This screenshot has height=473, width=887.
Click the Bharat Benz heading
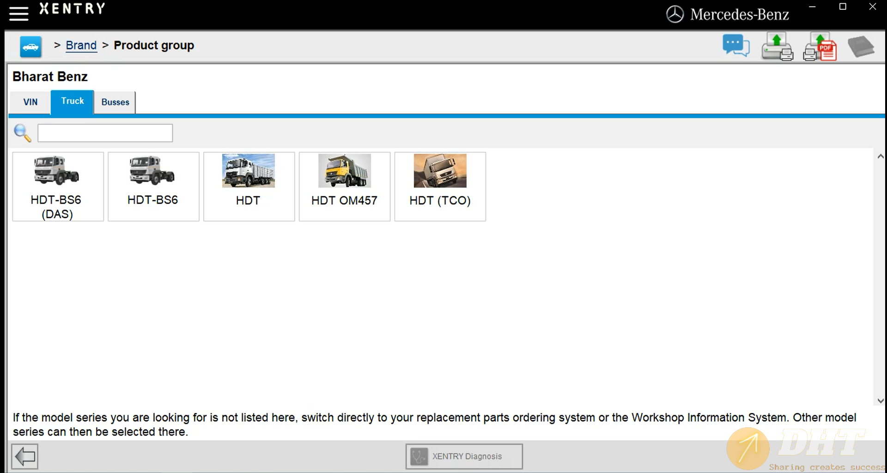click(50, 77)
